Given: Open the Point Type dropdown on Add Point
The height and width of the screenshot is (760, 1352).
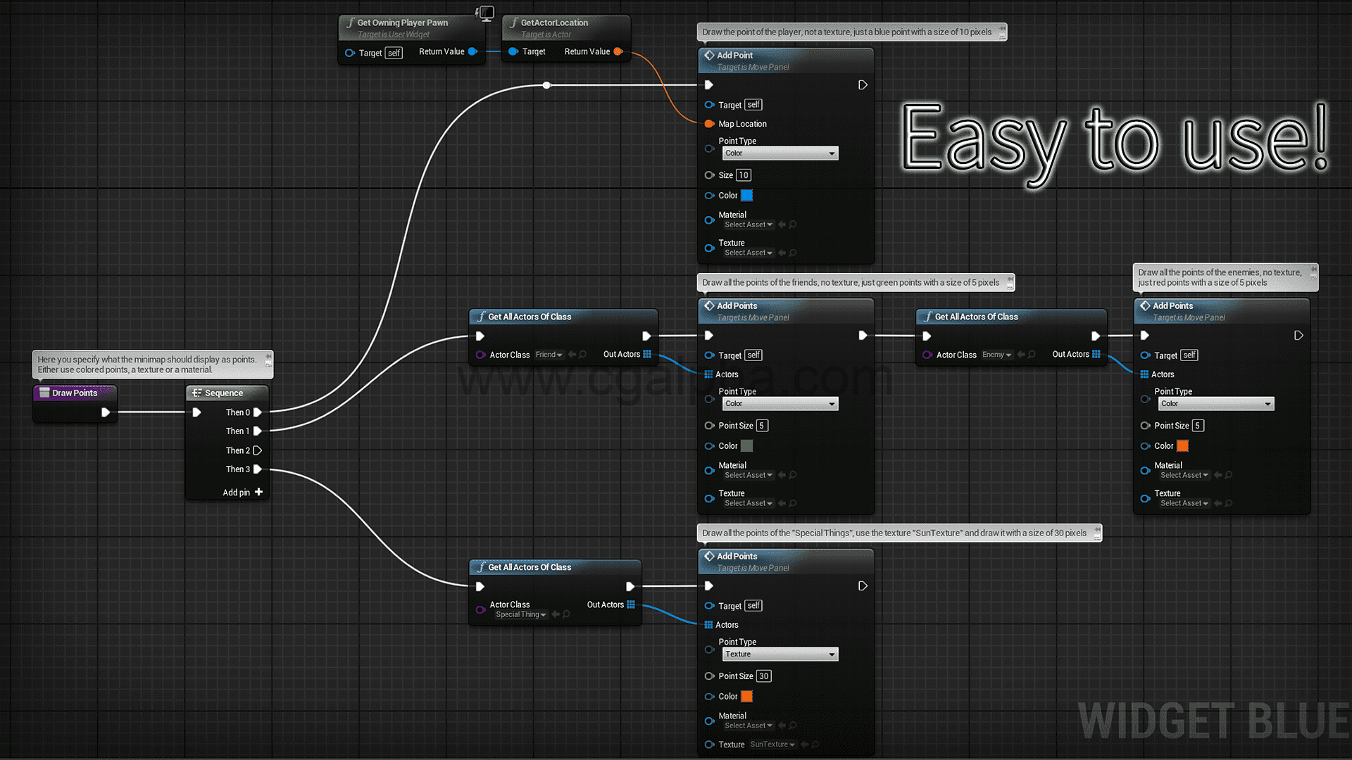Looking at the screenshot, I should pos(780,153).
